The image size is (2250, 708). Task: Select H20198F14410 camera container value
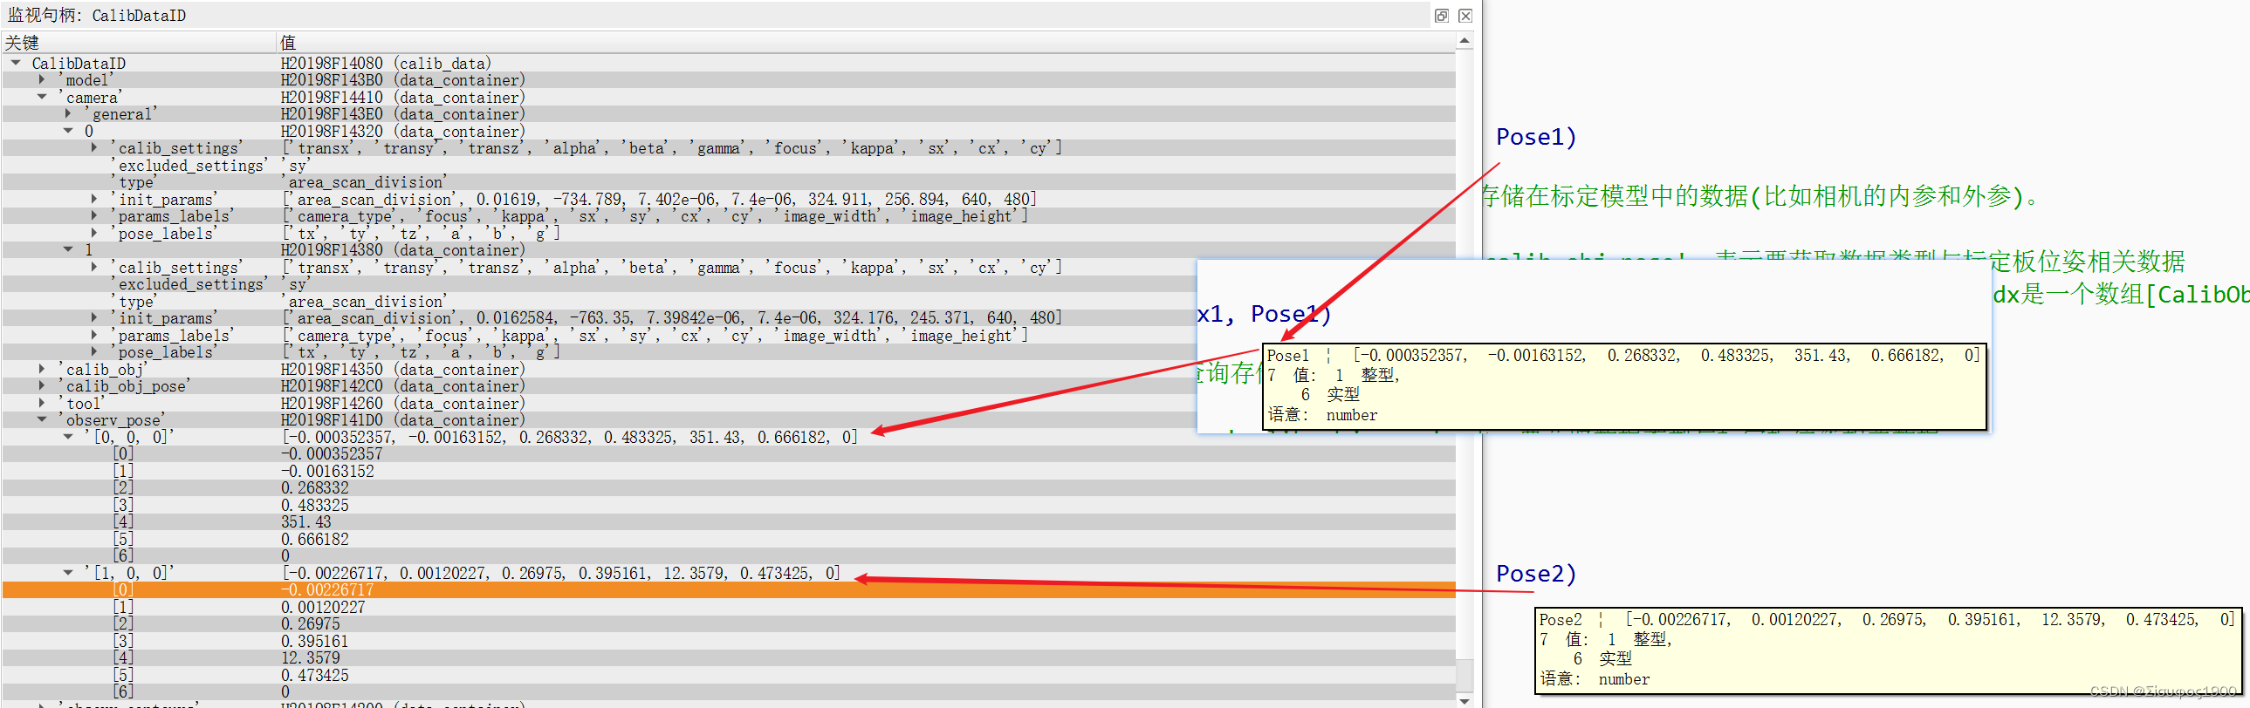pyautogui.click(x=402, y=97)
